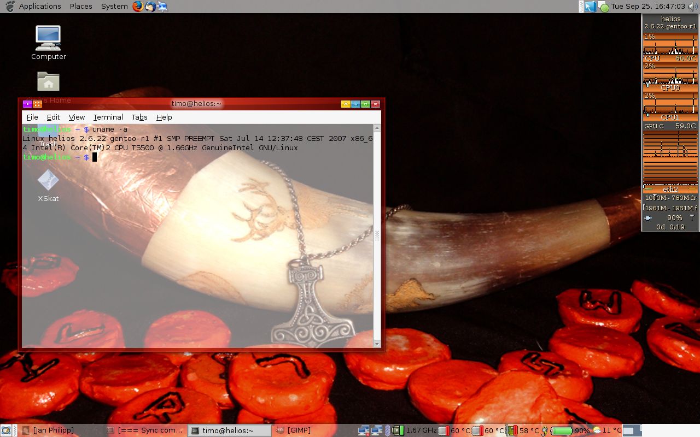Click the GPU C 59.0C sensor row
The image size is (700, 437).
(x=670, y=126)
